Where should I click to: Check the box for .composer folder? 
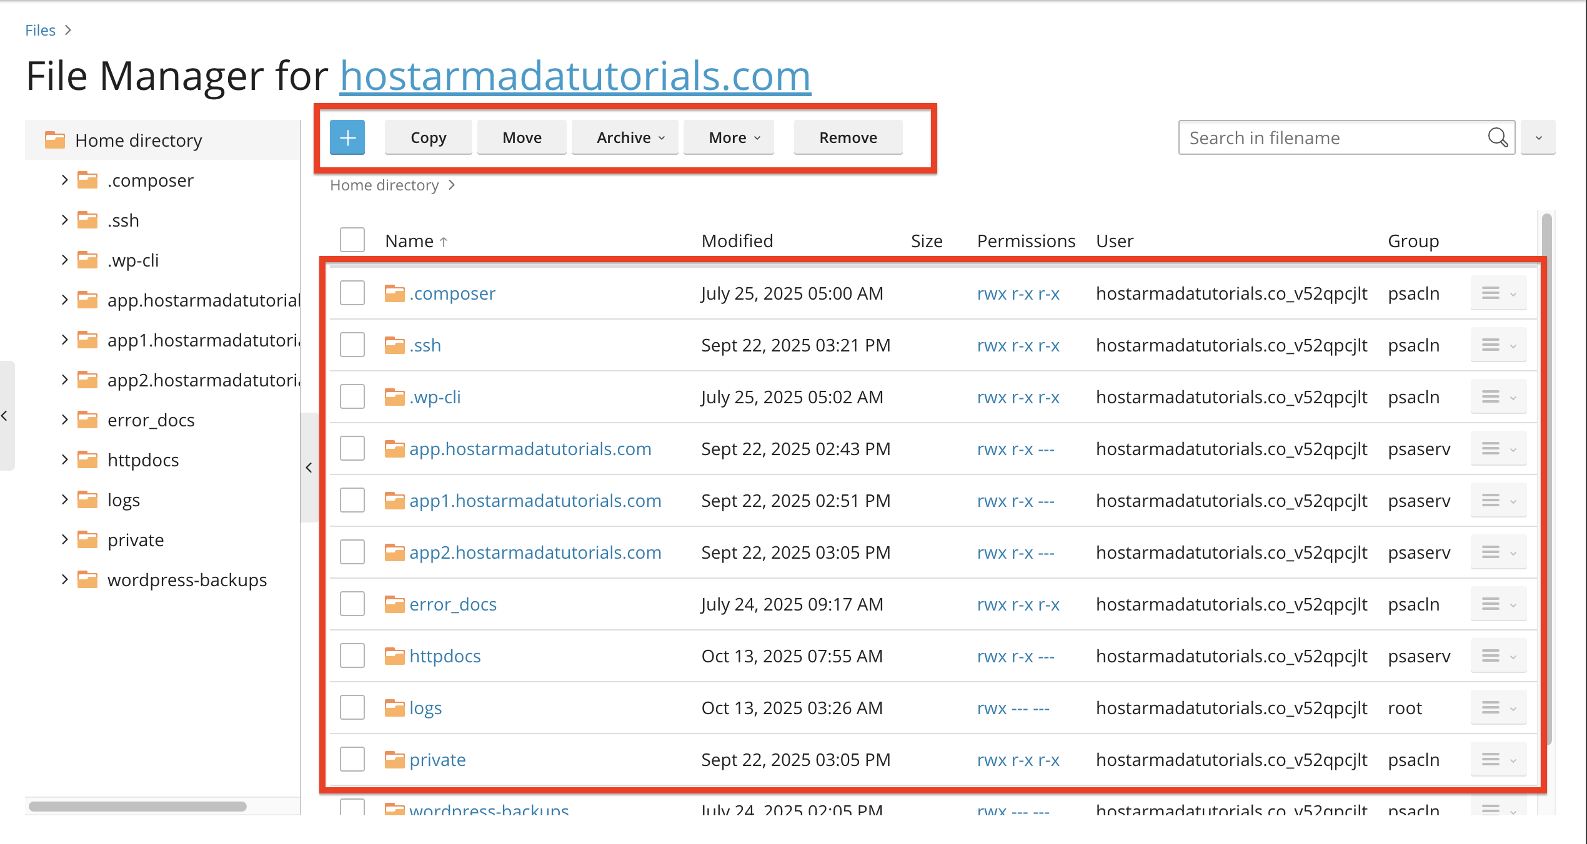(x=352, y=293)
